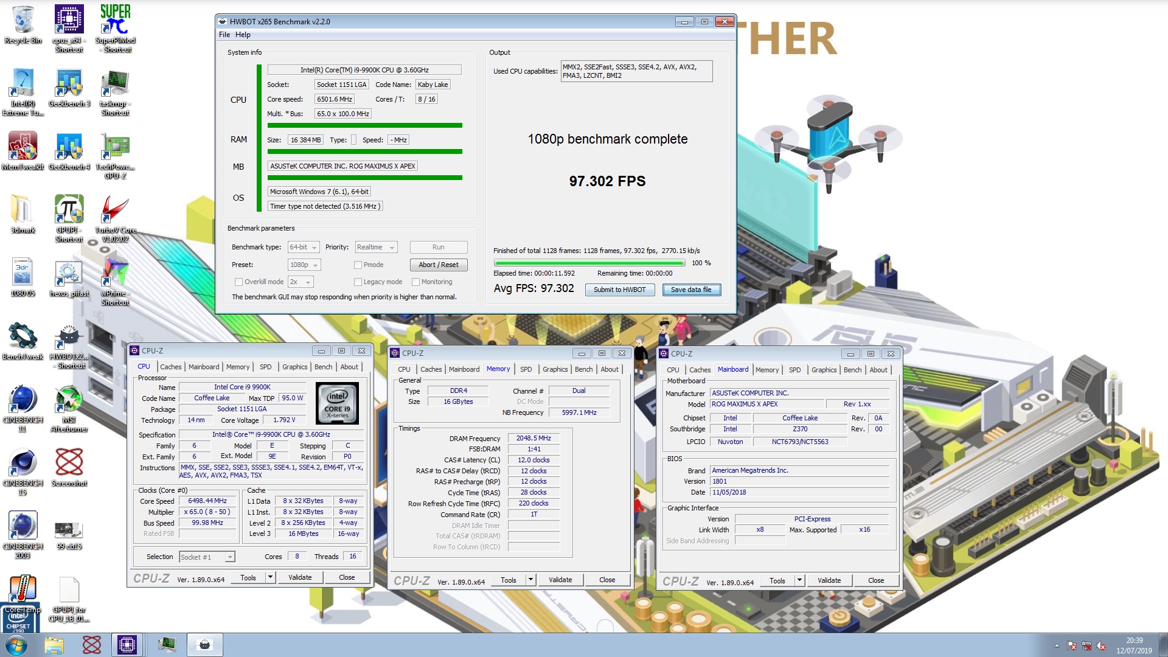Toggle the Monitoring checkbox
The height and width of the screenshot is (657, 1168).
click(x=415, y=282)
